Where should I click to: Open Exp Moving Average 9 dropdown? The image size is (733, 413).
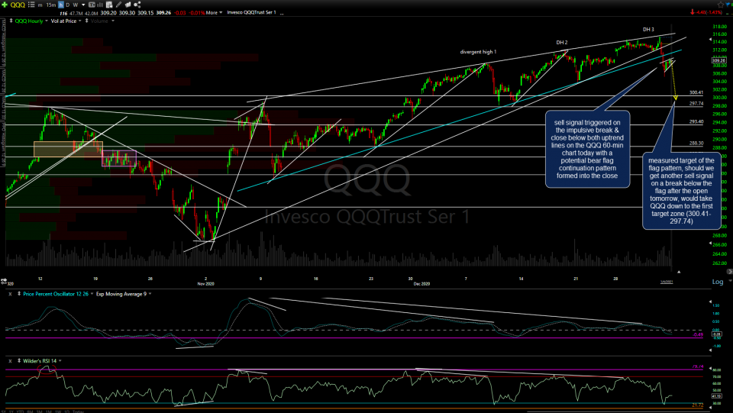tap(150, 294)
